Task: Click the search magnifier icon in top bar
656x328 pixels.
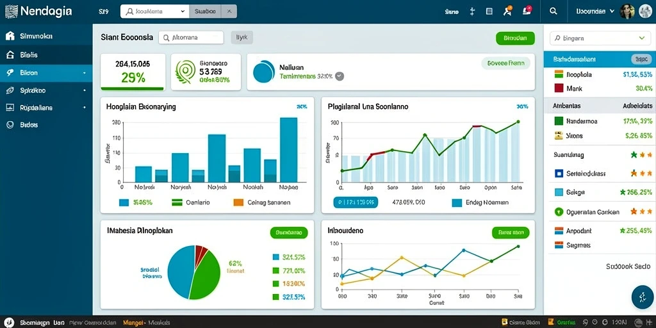Action: (553, 12)
